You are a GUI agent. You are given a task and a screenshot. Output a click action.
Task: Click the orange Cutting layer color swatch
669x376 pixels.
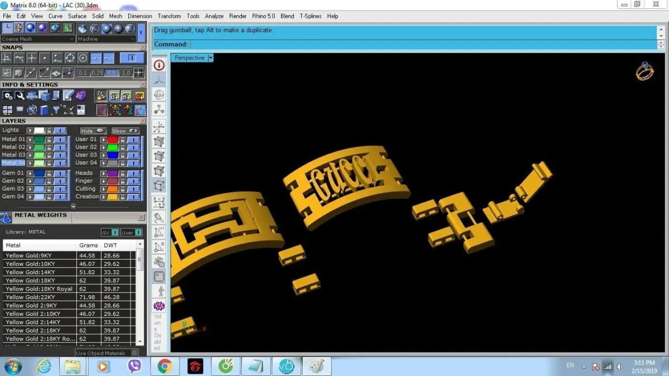(113, 189)
